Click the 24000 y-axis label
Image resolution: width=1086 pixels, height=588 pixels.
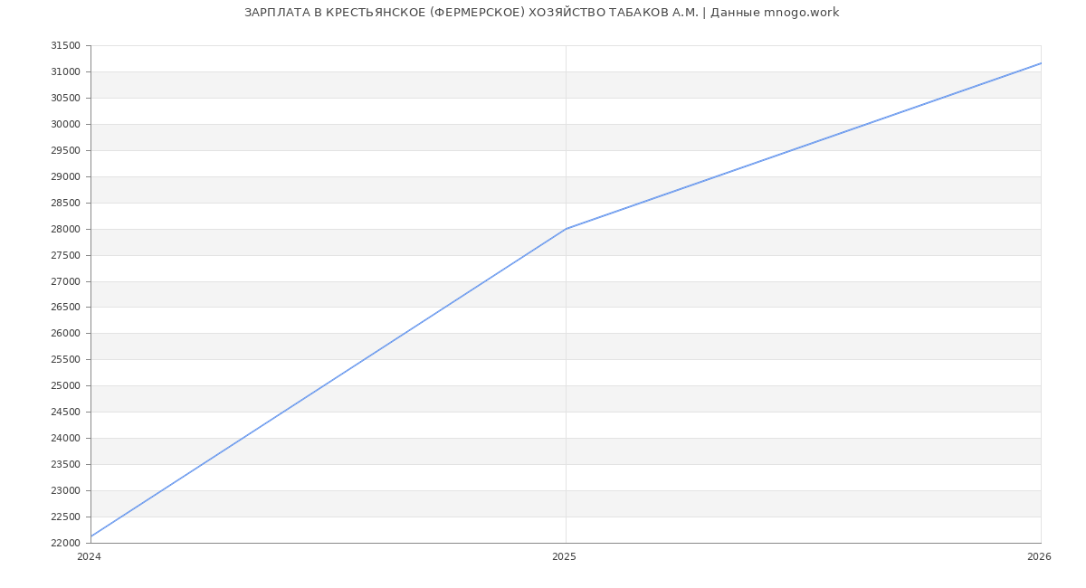pyautogui.click(x=65, y=439)
